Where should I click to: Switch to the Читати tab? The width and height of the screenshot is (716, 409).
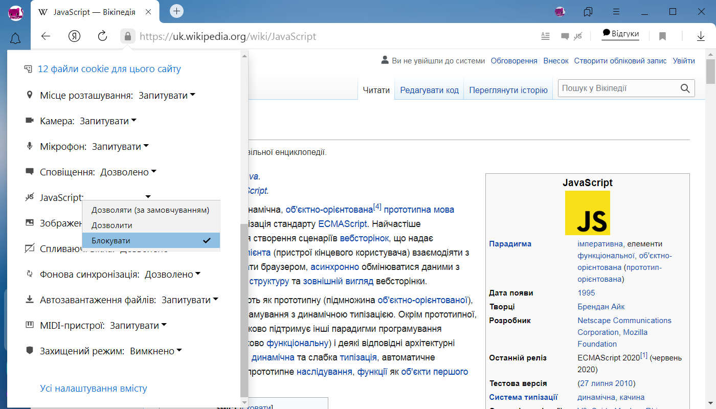pos(376,90)
